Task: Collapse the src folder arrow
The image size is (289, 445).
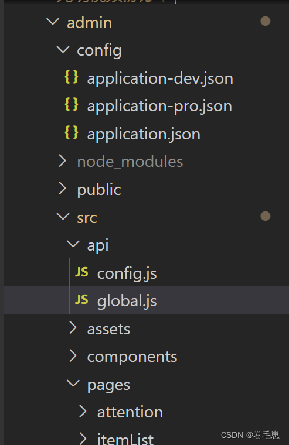Action: tap(63, 216)
